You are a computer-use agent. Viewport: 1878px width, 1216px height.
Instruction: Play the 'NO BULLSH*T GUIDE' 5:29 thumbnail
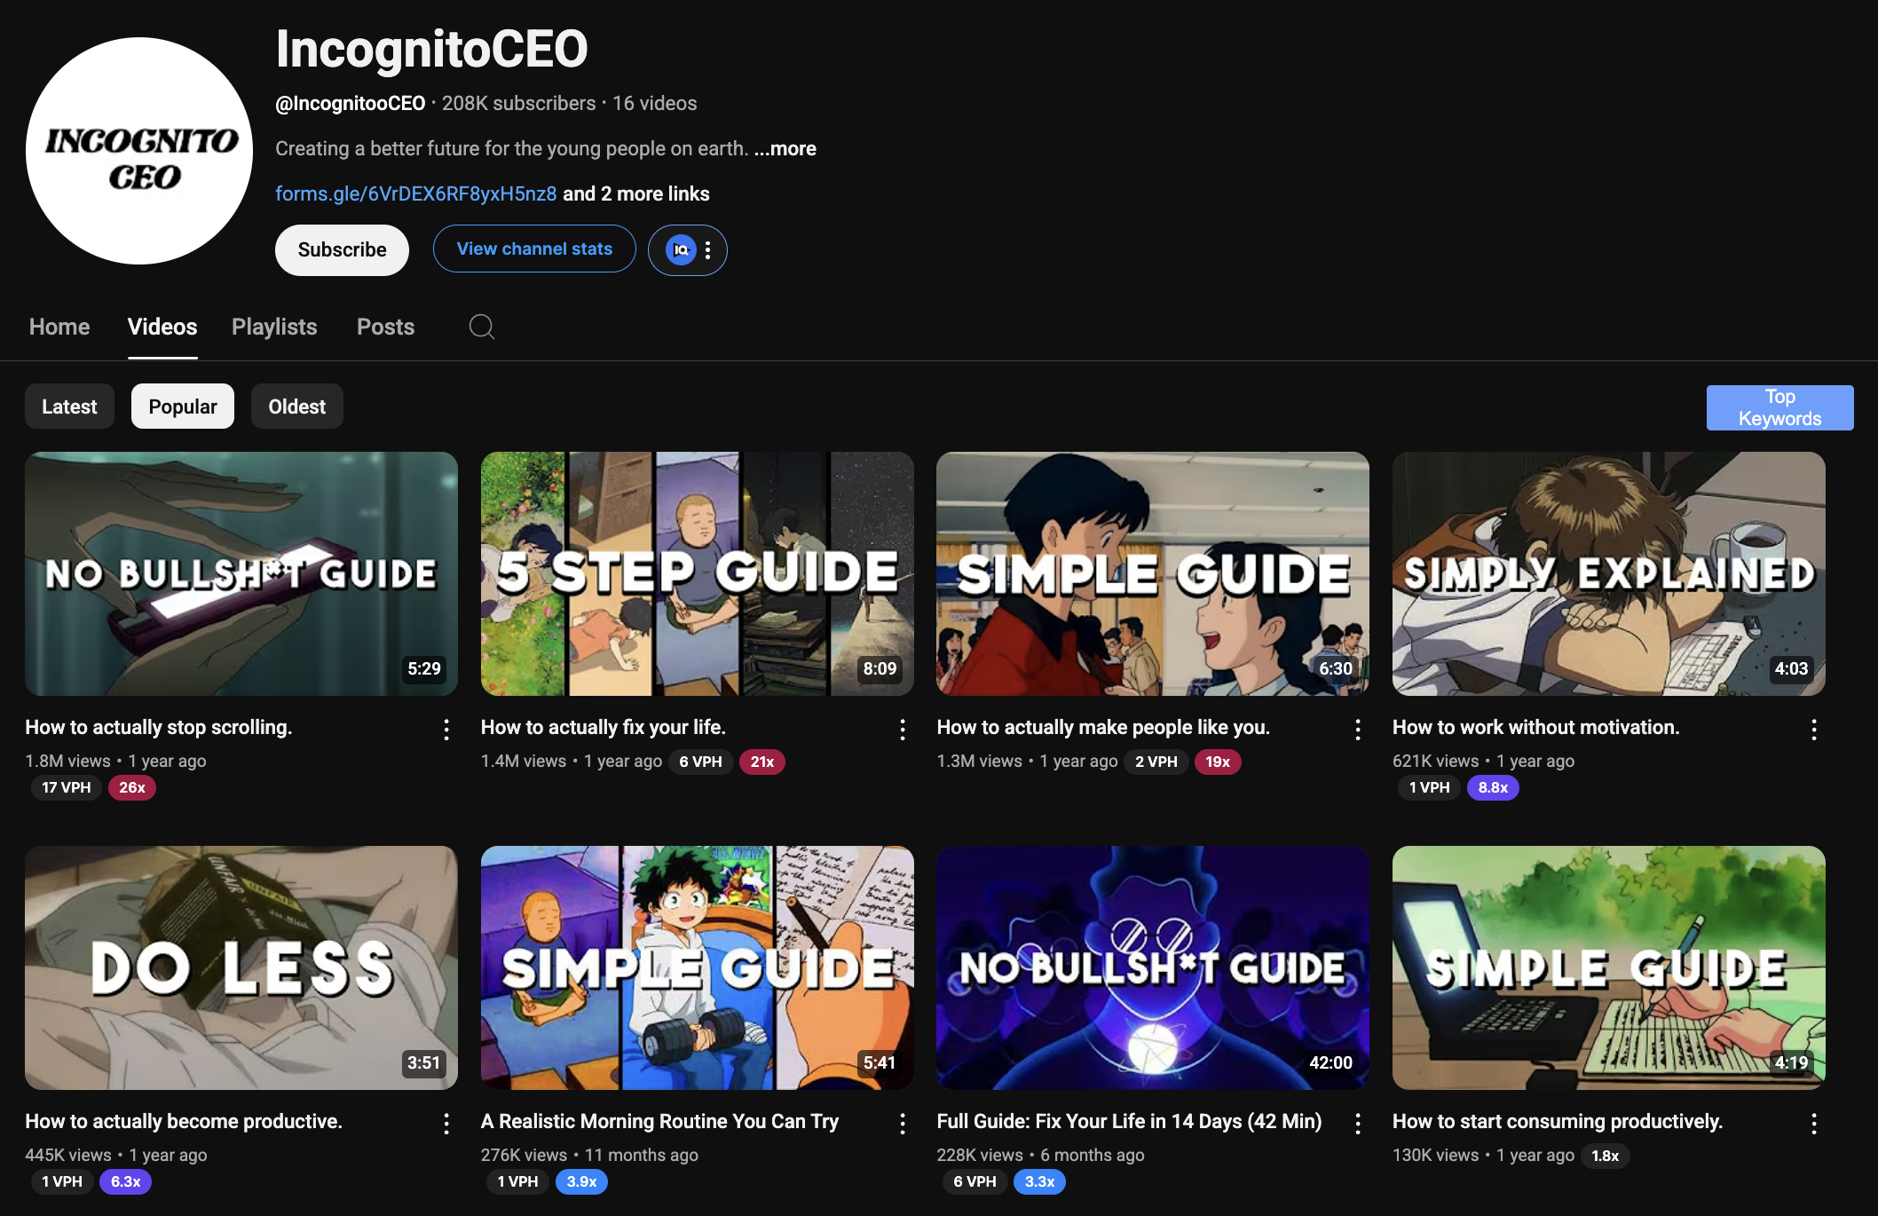[x=241, y=573]
